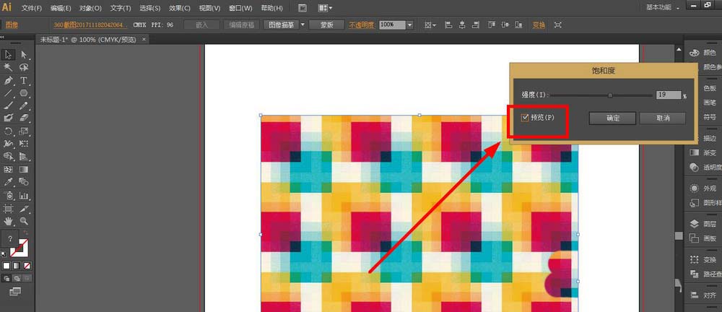Screen dimensions: 722x312
Task: Open the 外观 appearance panel
Action: 705,188
